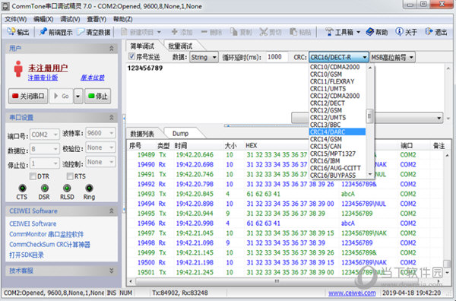Screen dimensions: 456x301
Task: Open the MSB高位前导 dropdown
Action: (392, 57)
